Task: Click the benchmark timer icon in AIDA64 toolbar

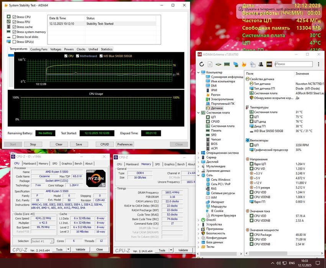Action: [x=252, y=64]
